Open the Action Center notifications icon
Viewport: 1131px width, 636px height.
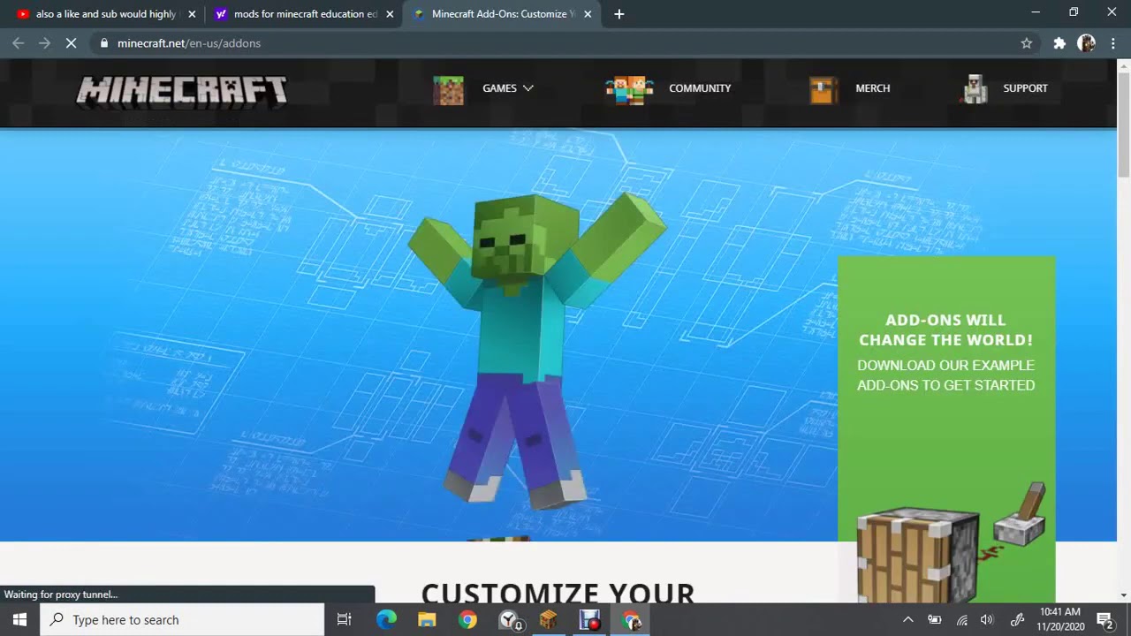1104,620
